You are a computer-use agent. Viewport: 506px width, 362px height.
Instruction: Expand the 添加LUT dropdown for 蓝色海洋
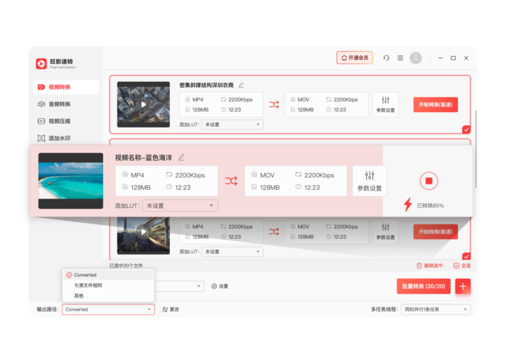click(180, 205)
